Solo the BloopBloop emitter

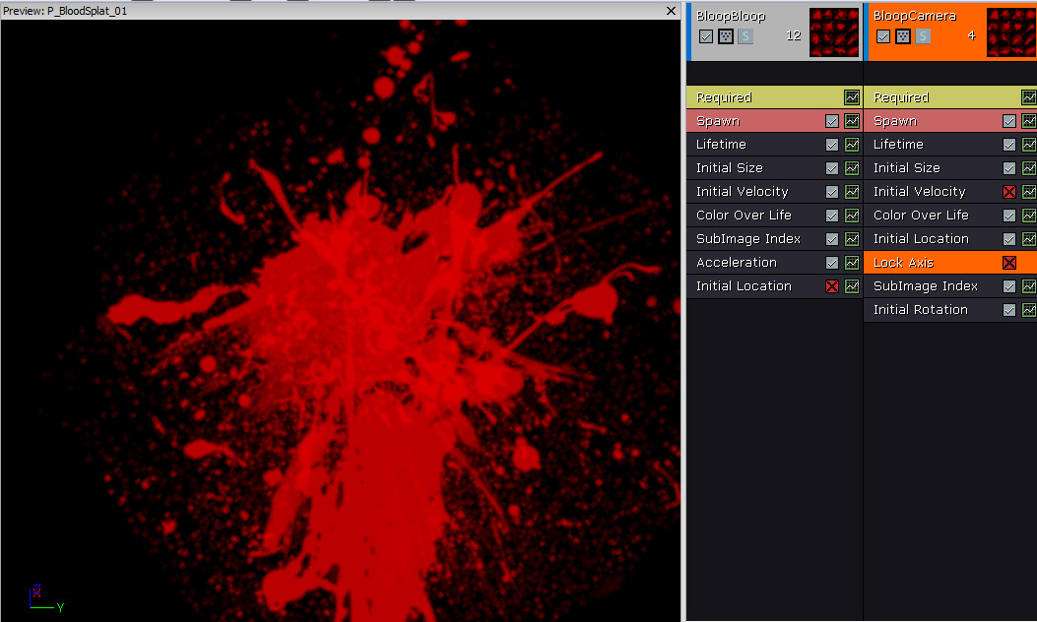tap(745, 36)
